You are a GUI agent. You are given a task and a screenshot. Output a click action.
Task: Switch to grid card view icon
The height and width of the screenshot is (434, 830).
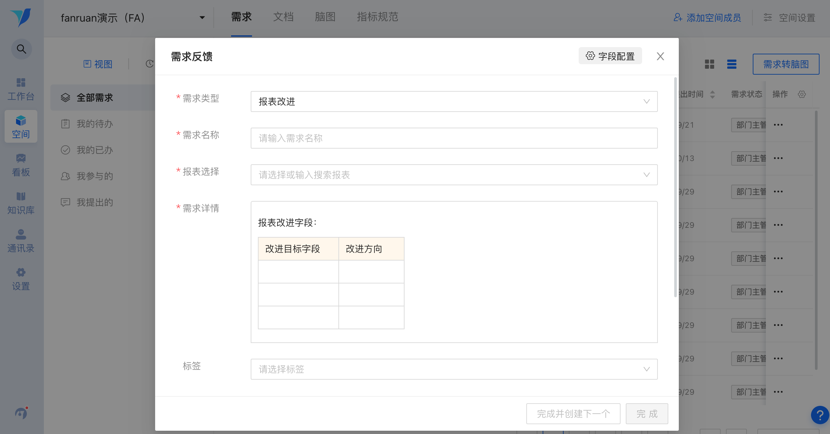point(709,64)
